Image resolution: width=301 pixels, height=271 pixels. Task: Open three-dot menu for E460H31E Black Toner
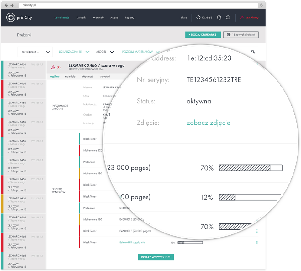tap(257, 231)
